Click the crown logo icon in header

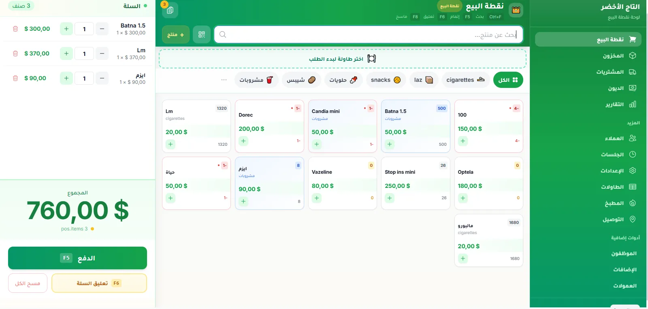516,10
